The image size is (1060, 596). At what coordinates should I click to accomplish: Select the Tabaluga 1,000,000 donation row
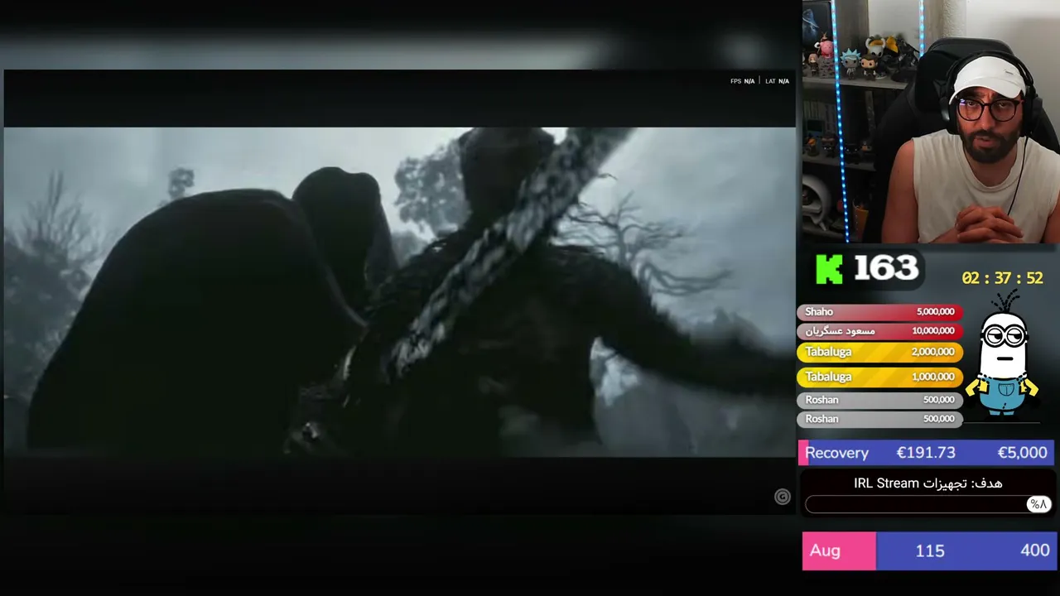tap(879, 377)
